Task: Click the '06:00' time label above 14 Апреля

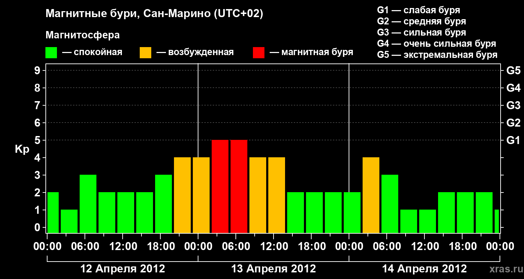Action: tap(387, 247)
